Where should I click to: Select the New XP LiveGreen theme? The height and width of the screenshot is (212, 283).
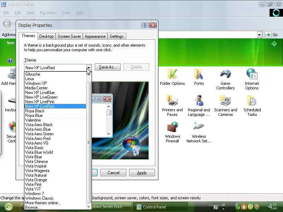(55, 97)
